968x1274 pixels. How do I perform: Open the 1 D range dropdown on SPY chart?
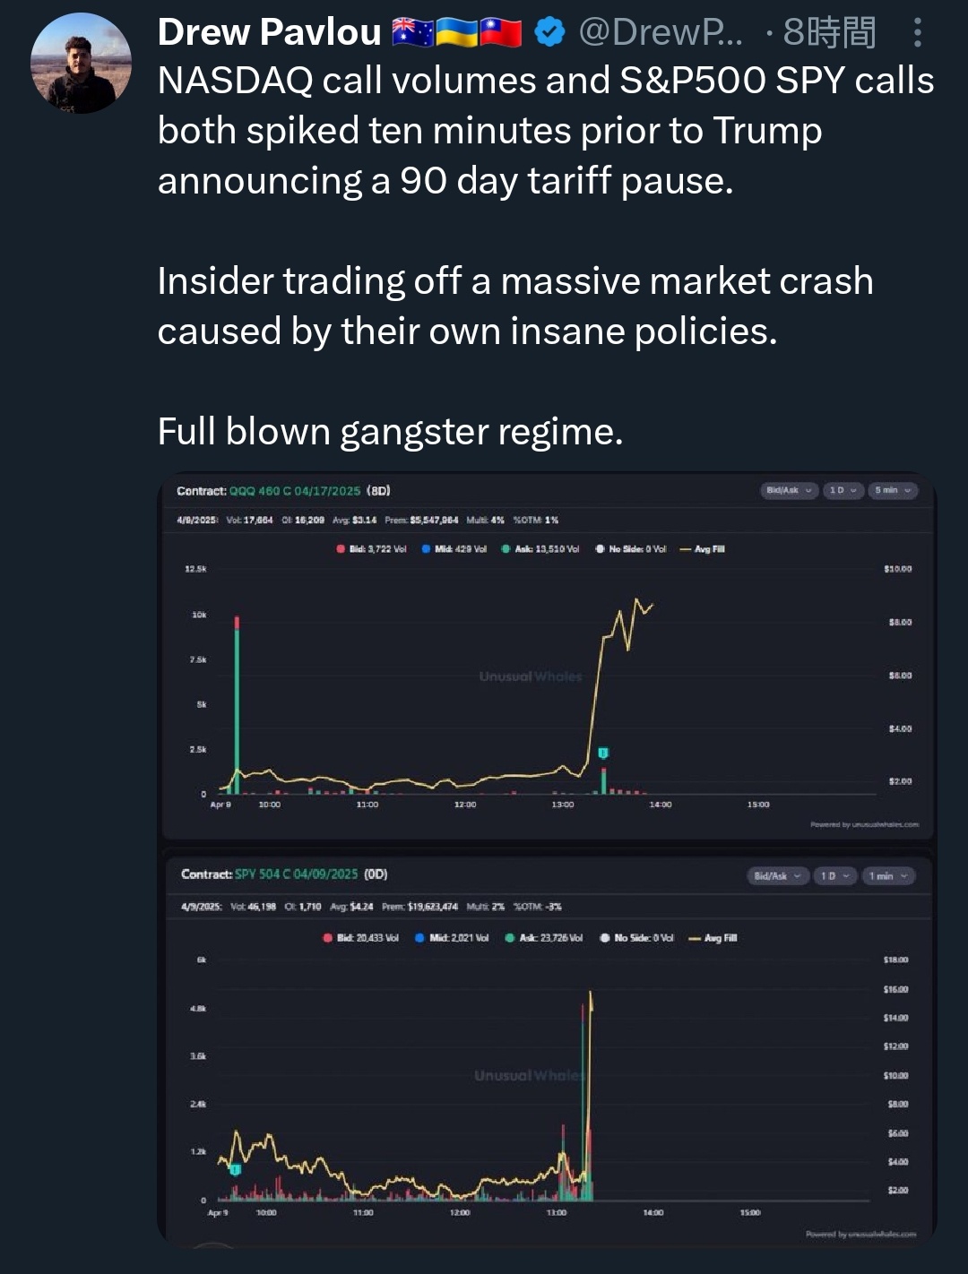(x=834, y=876)
